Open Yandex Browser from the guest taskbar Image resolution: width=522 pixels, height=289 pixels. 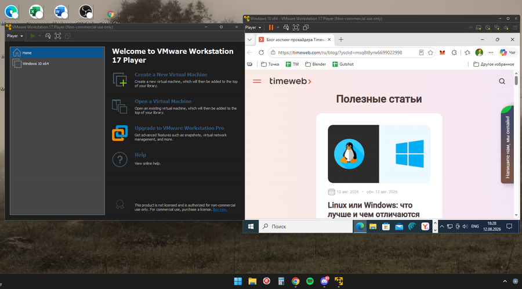425,226
